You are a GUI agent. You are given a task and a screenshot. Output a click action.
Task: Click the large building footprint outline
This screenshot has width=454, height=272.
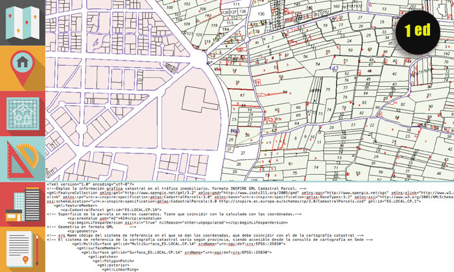199,99
